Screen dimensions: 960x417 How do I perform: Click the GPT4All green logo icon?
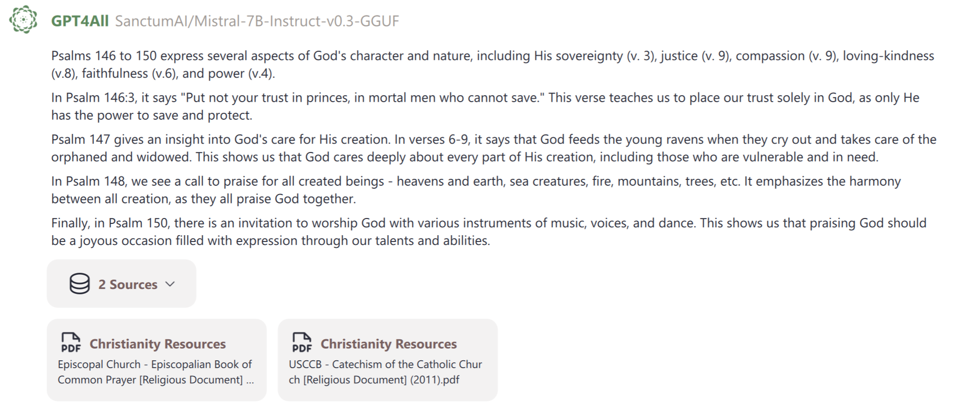point(23,20)
